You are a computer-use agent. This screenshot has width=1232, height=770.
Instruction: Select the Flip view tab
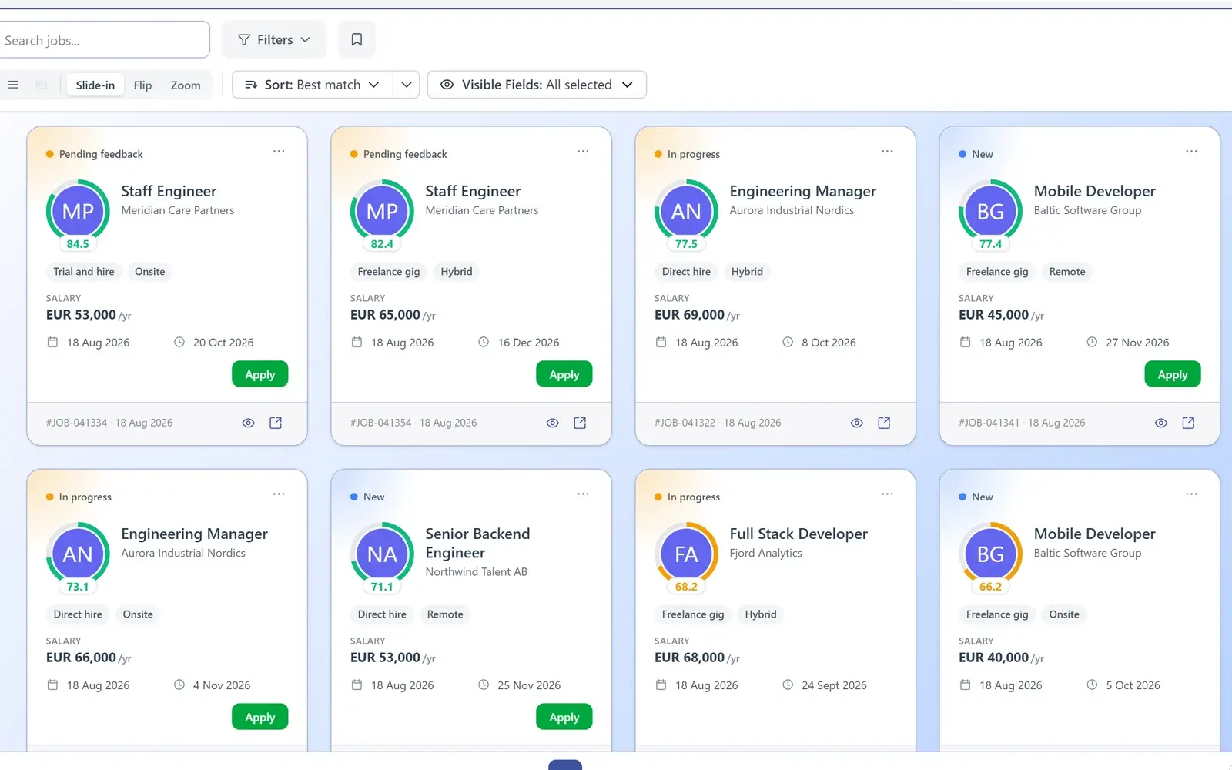(x=142, y=85)
